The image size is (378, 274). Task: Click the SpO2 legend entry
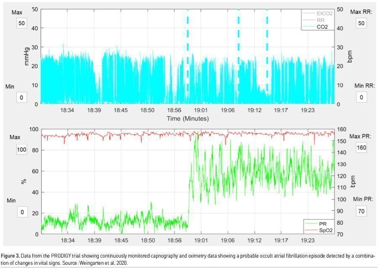pyautogui.click(x=319, y=230)
